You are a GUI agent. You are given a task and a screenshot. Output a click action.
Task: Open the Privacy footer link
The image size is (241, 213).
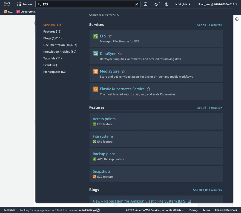(x=193, y=210)
